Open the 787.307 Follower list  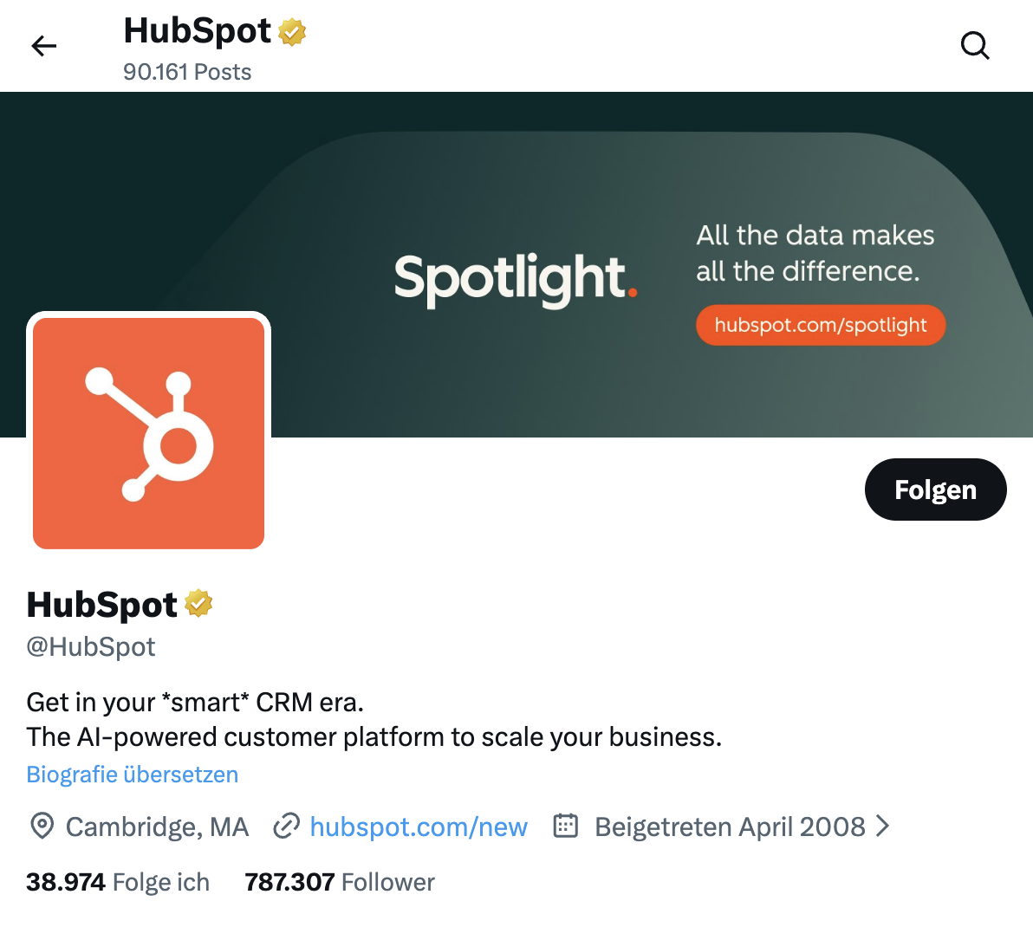tap(340, 882)
